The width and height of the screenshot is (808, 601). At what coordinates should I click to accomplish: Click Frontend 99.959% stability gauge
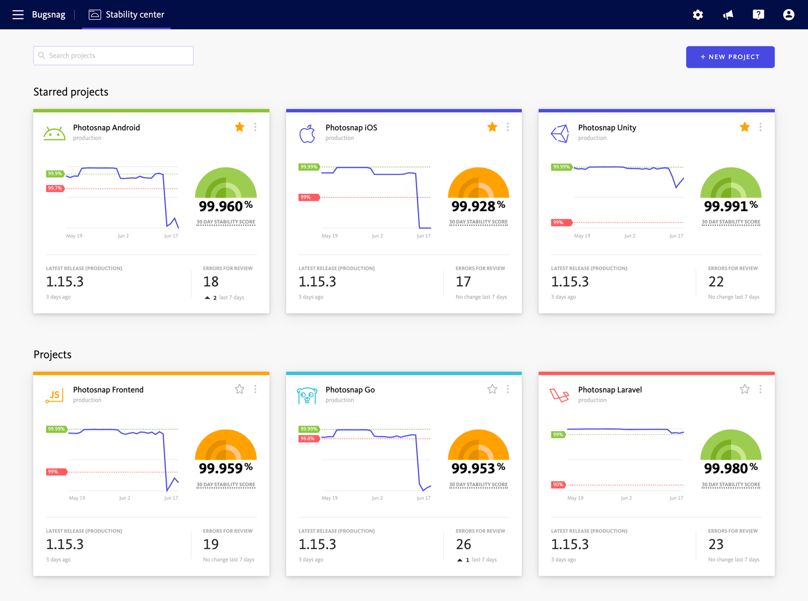click(x=226, y=445)
